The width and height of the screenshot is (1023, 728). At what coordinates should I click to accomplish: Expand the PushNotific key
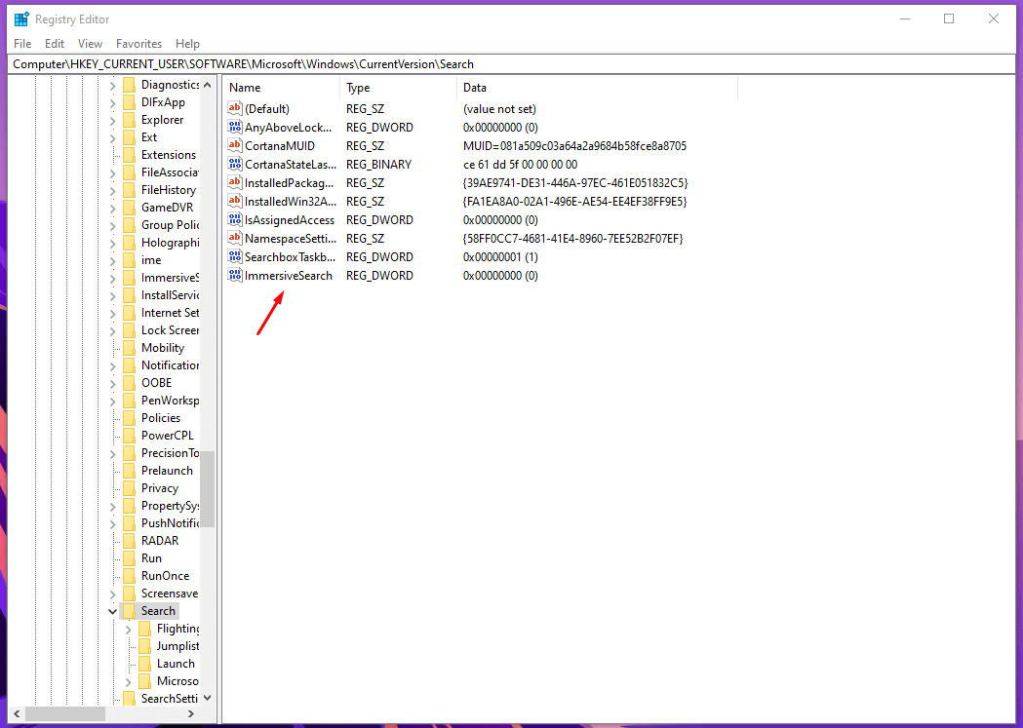pyautogui.click(x=112, y=523)
